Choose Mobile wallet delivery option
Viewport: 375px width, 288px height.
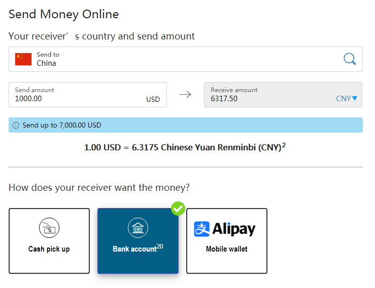click(227, 241)
